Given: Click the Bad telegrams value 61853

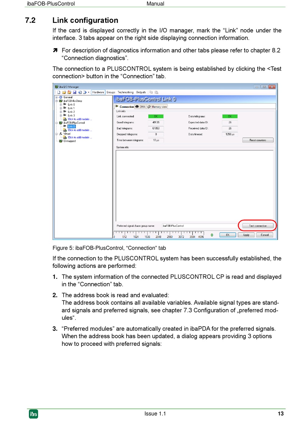Looking at the screenshot, I should pyautogui.click(x=156, y=128).
